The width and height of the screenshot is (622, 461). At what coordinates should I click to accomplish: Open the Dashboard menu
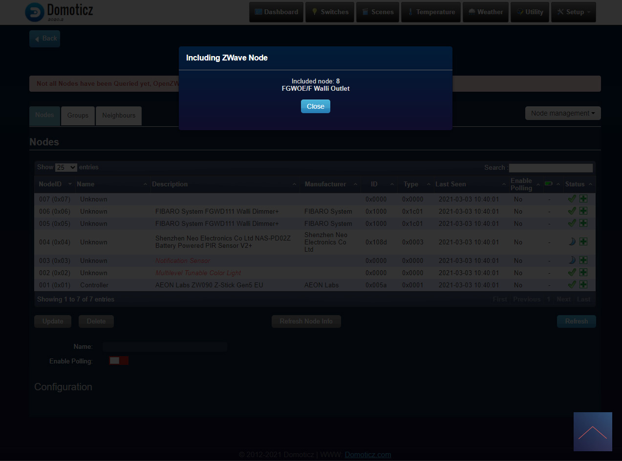point(277,12)
